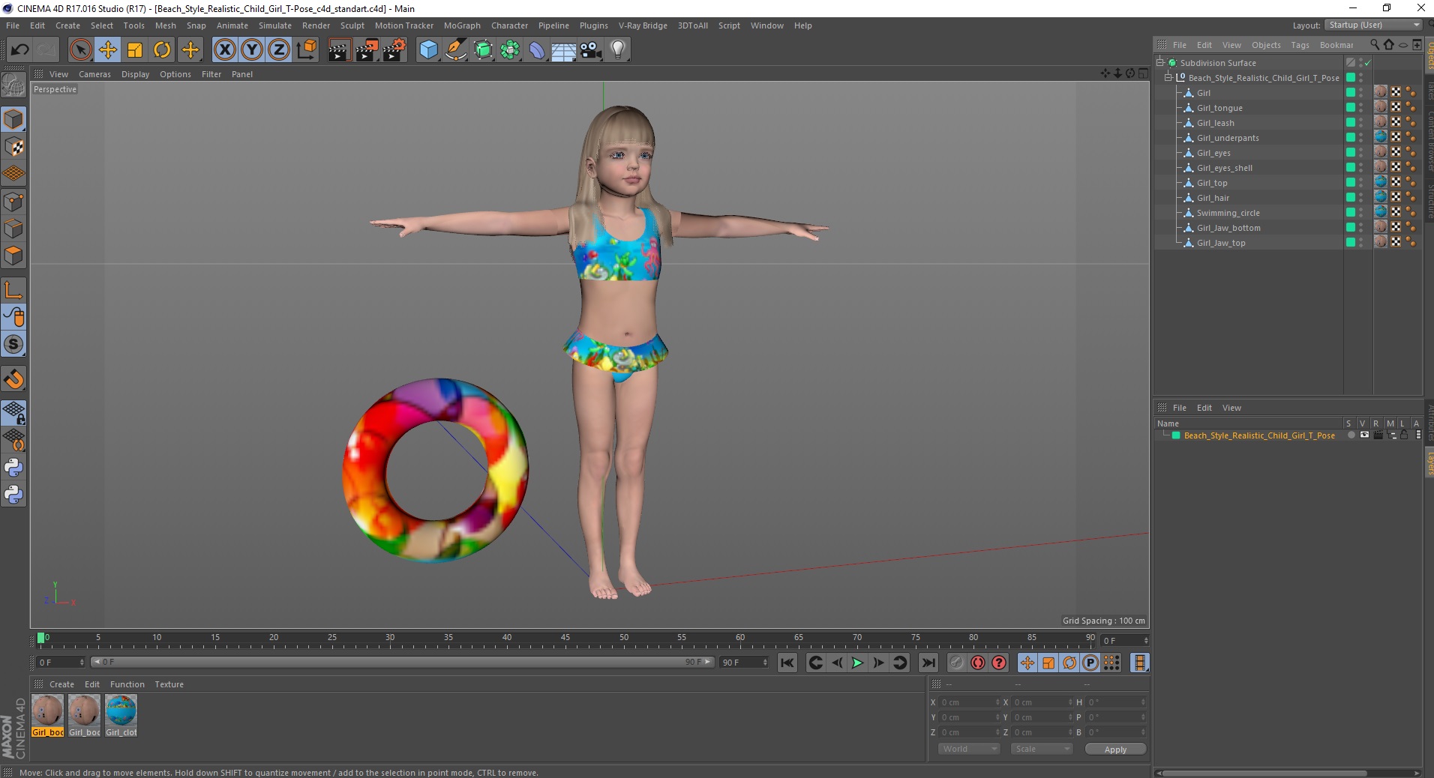Open the spline pen tool
The height and width of the screenshot is (778, 1434).
pyautogui.click(x=456, y=50)
